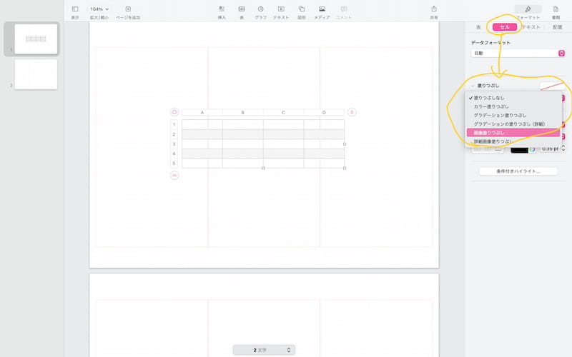The image size is (572, 357).
Task: Open the 104% zoom dropdown
Action: pos(99,9)
